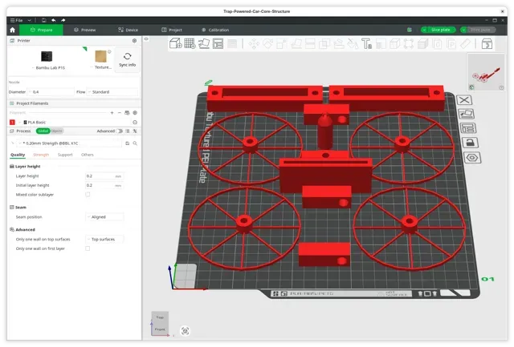Tick the Mixed color sublayer checkbox
The height and width of the screenshot is (347, 514).
pos(88,194)
